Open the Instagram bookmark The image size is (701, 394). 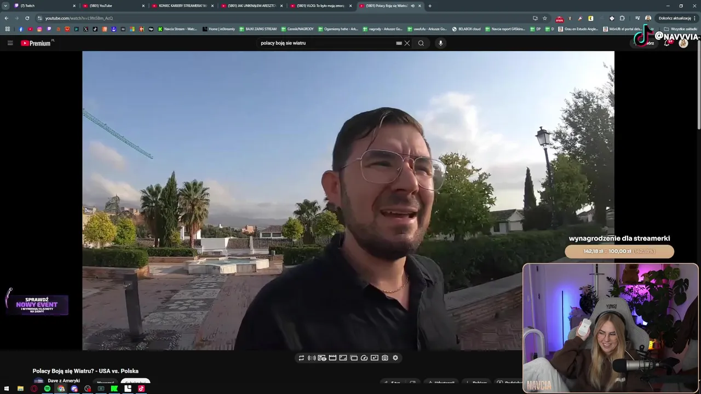pyautogui.click(x=39, y=29)
